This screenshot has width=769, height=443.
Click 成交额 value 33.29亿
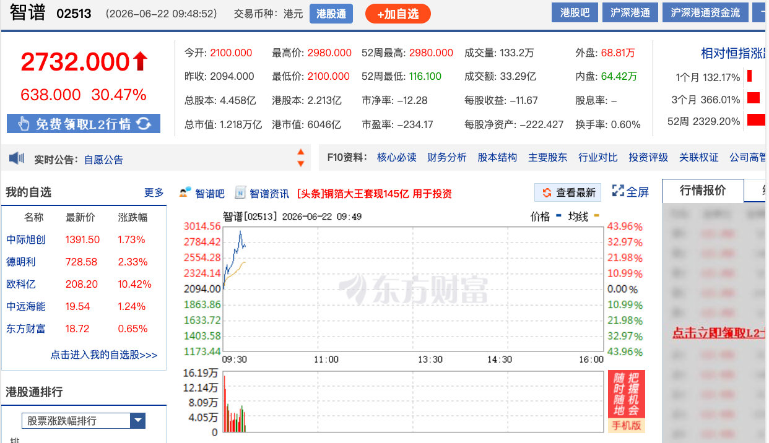coord(518,77)
